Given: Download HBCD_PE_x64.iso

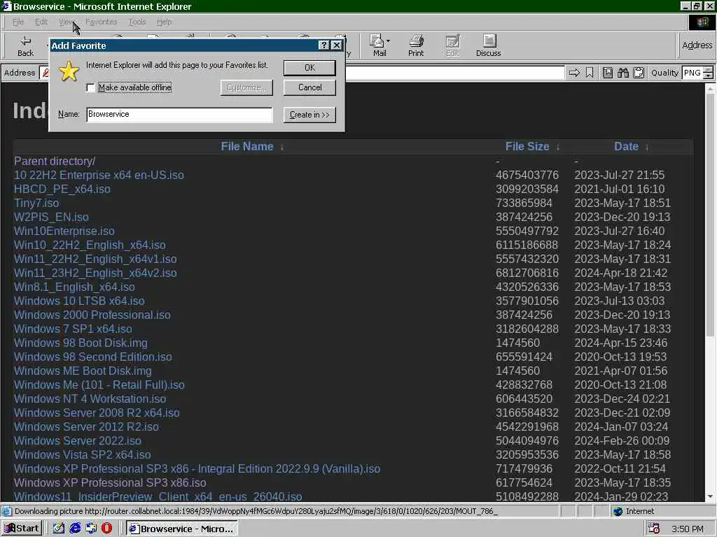Looking at the screenshot, I should point(62,189).
